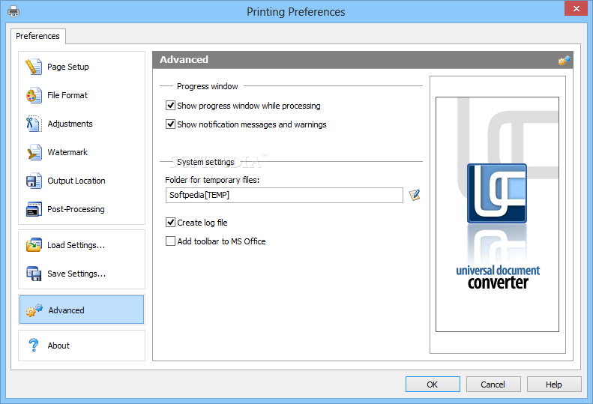Disable Show progress window while processing
This screenshot has width=593, height=404.
coord(171,106)
